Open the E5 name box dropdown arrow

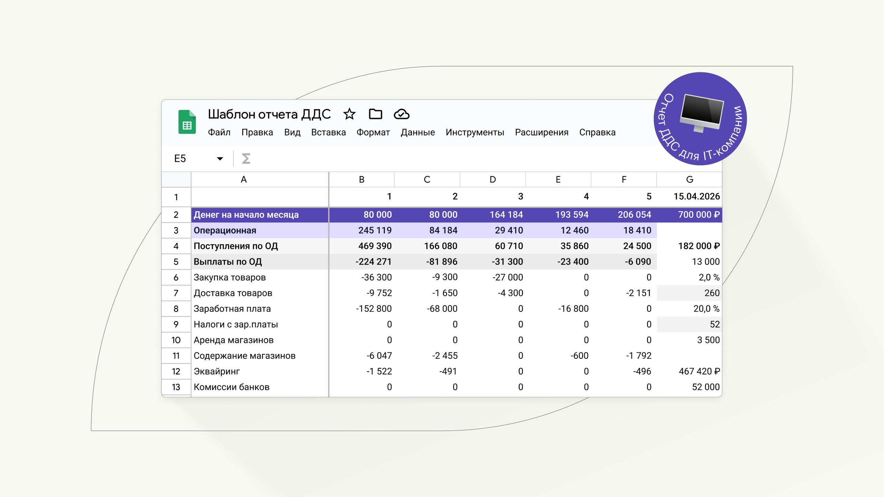coord(220,159)
